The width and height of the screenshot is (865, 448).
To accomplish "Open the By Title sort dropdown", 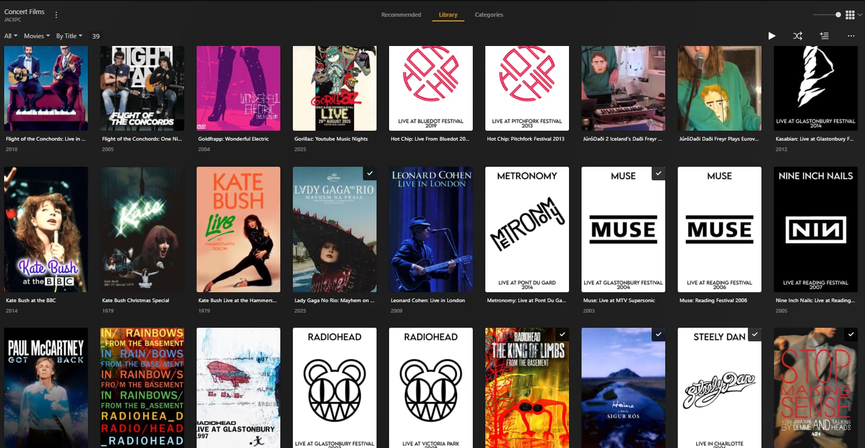I will (x=69, y=36).
